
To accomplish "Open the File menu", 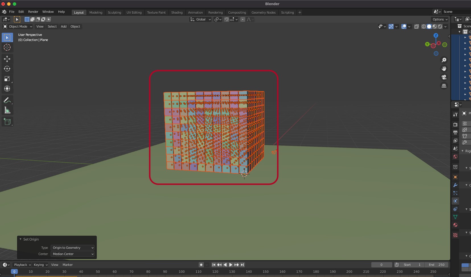I will (x=12, y=12).
